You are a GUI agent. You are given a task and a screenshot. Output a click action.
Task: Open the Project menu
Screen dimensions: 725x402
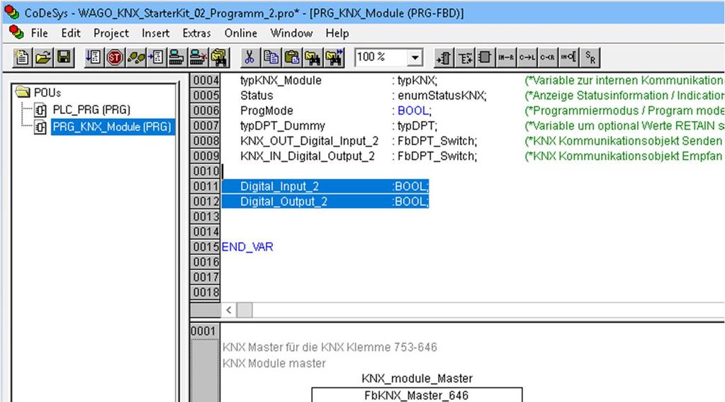pos(111,33)
